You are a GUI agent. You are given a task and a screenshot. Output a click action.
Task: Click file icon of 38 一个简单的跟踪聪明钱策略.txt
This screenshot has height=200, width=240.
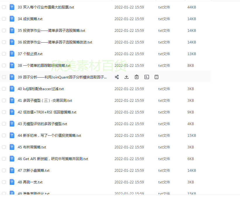coord(12,65)
